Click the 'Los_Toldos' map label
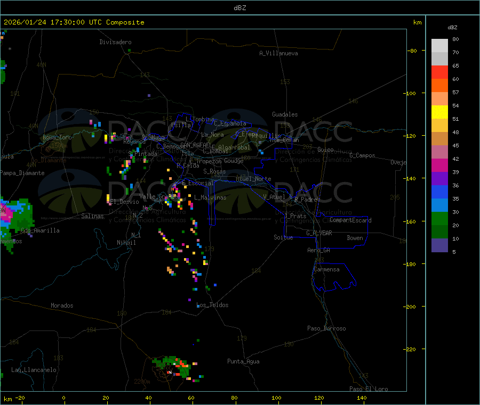This screenshot has height=405, width=480. 212,305
